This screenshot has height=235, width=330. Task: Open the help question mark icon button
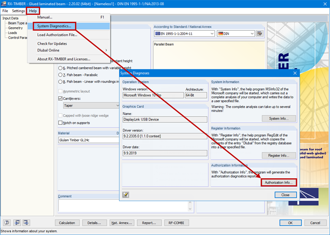click(x=7, y=222)
